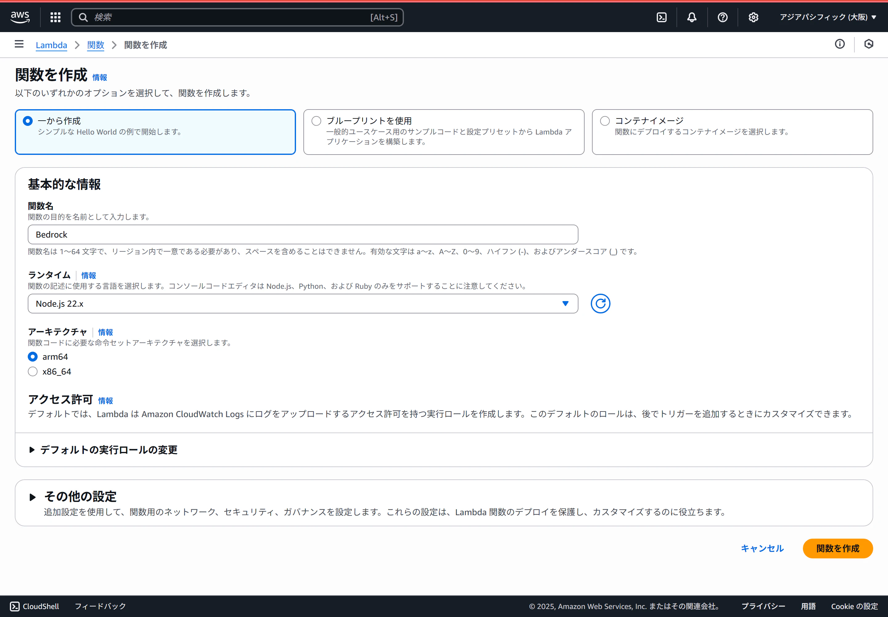
Task: Launch CloudShell from the top bar
Action: (x=662, y=17)
